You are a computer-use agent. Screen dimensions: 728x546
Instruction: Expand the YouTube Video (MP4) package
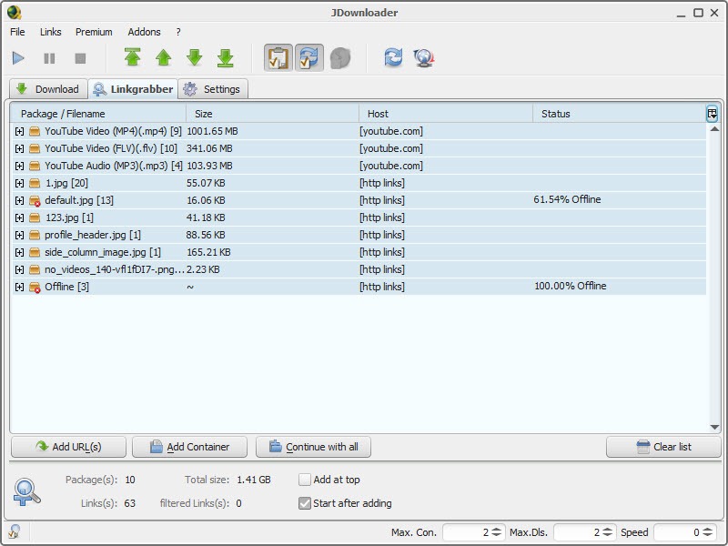tap(19, 131)
